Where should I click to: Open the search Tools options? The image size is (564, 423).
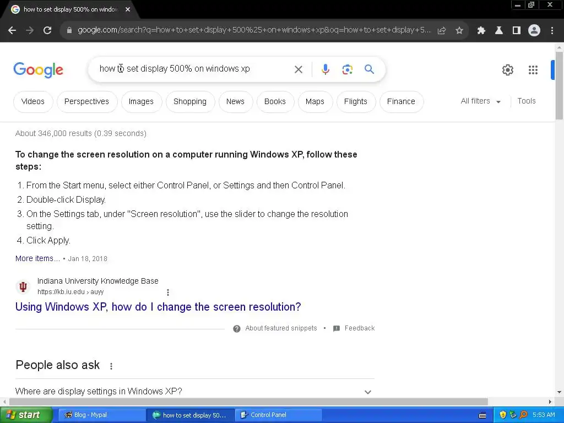[526, 101]
